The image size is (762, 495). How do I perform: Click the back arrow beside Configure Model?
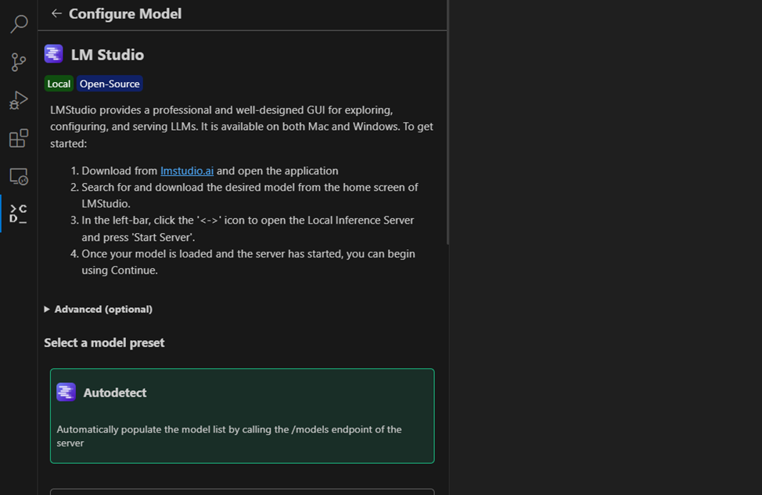click(56, 13)
